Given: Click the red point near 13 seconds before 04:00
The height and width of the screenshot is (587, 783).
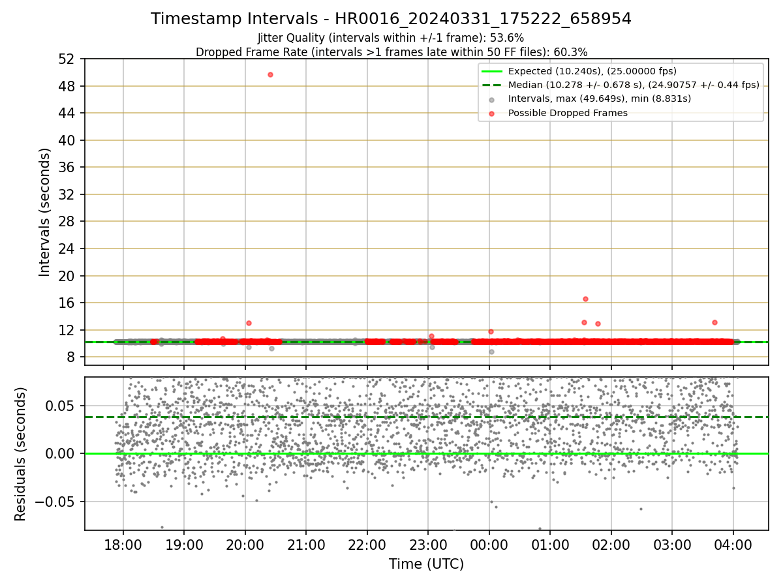Looking at the screenshot, I should pos(714,322).
